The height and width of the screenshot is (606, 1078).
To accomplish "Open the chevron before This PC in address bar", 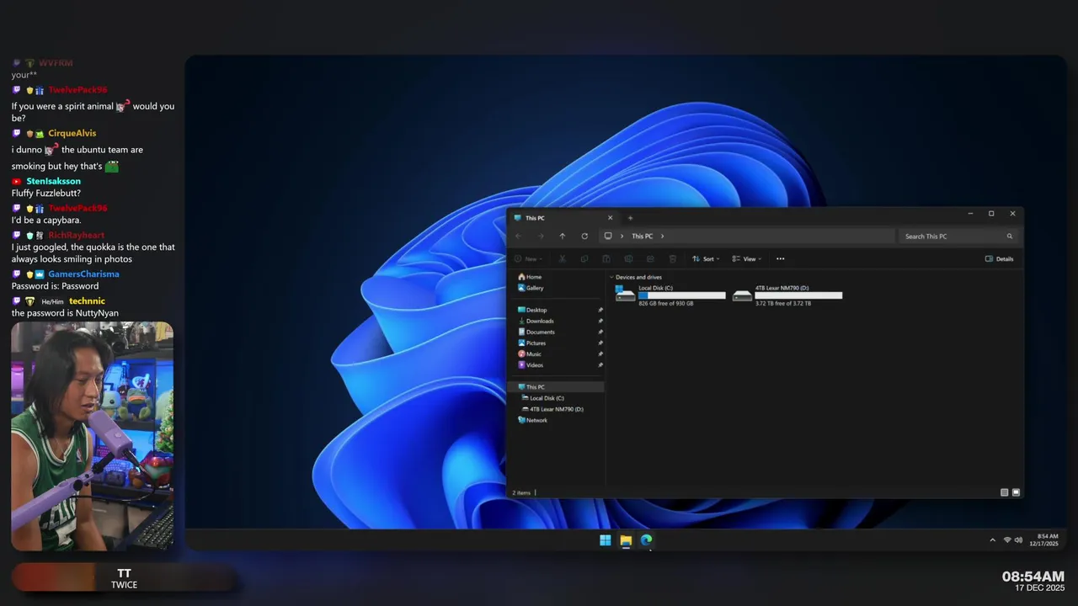I will click(x=622, y=237).
